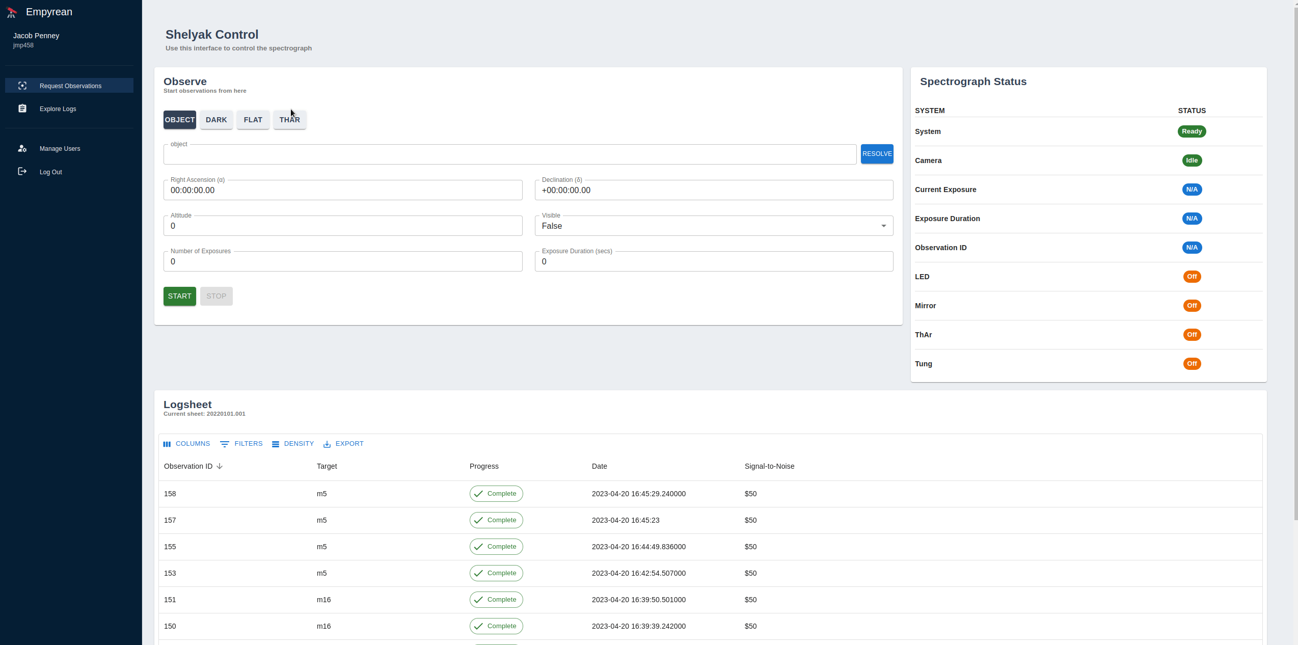1298x645 pixels.
Task: Click the Jacob Penney user name
Action: tap(36, 36)
